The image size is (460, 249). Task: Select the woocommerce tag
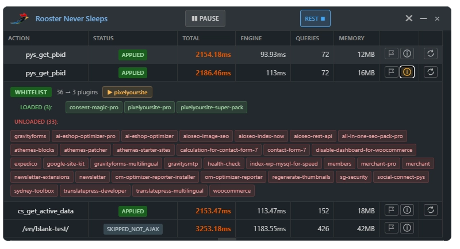232,191
